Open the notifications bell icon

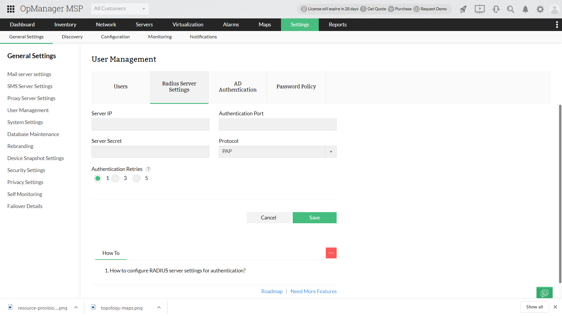(x=525, y=9)
